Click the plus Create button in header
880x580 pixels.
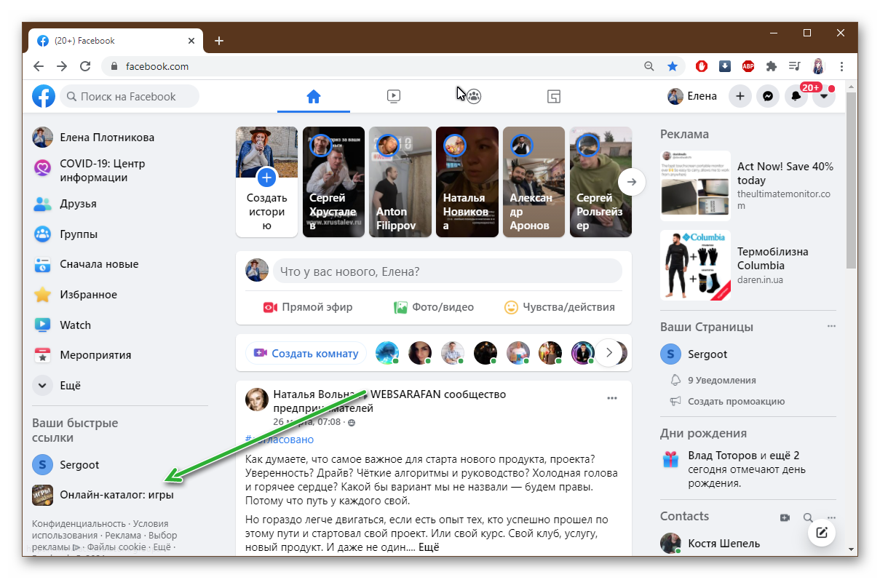740,96
